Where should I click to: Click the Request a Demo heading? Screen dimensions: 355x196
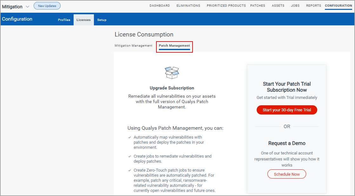[x=287, y=143]
